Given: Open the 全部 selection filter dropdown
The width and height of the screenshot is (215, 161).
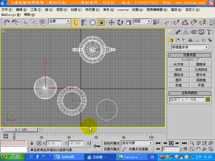Looking at the screenshot, I should (x=59, y=21).
